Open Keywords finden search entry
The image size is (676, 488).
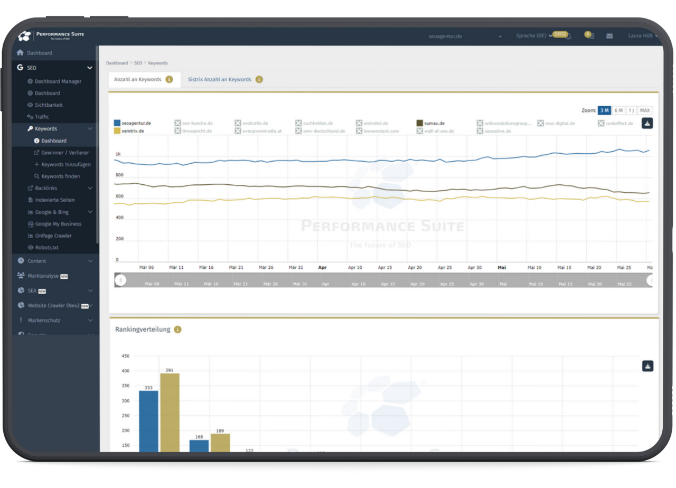coord(57,176)
